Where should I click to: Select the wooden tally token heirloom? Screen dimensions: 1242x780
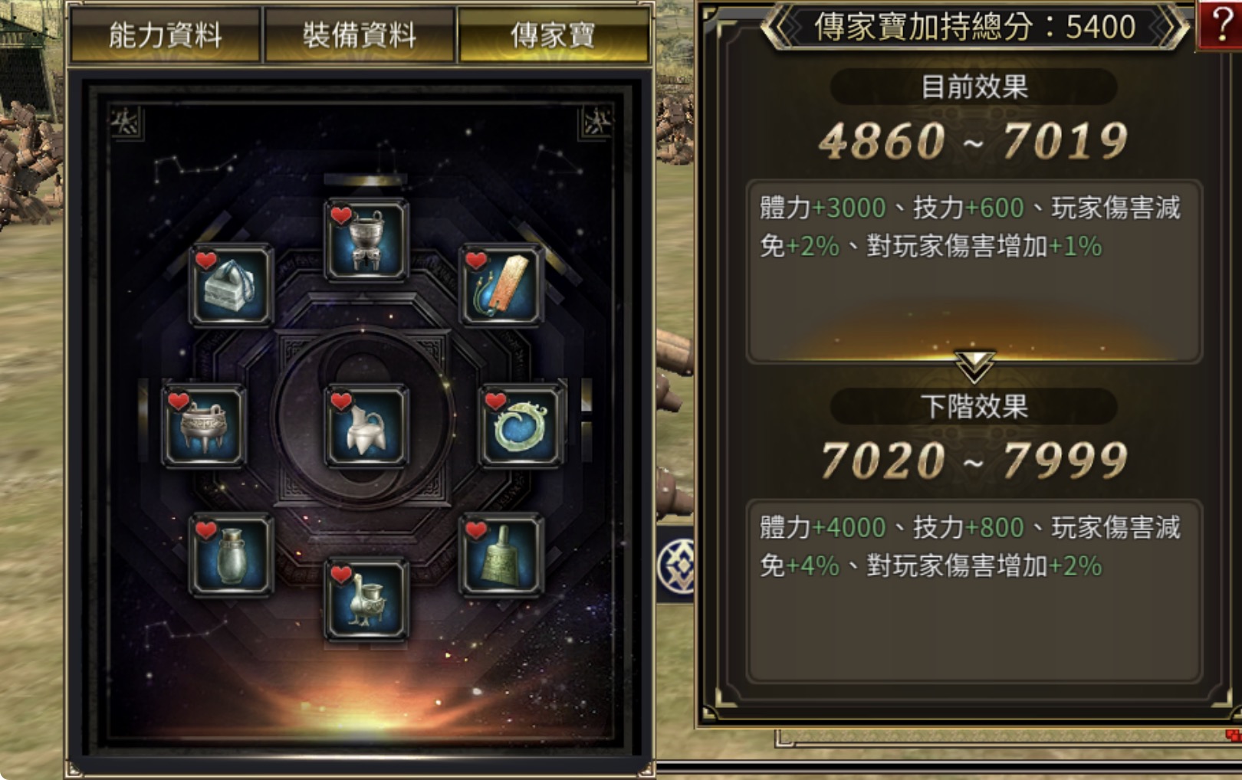[x=501, y=285]
